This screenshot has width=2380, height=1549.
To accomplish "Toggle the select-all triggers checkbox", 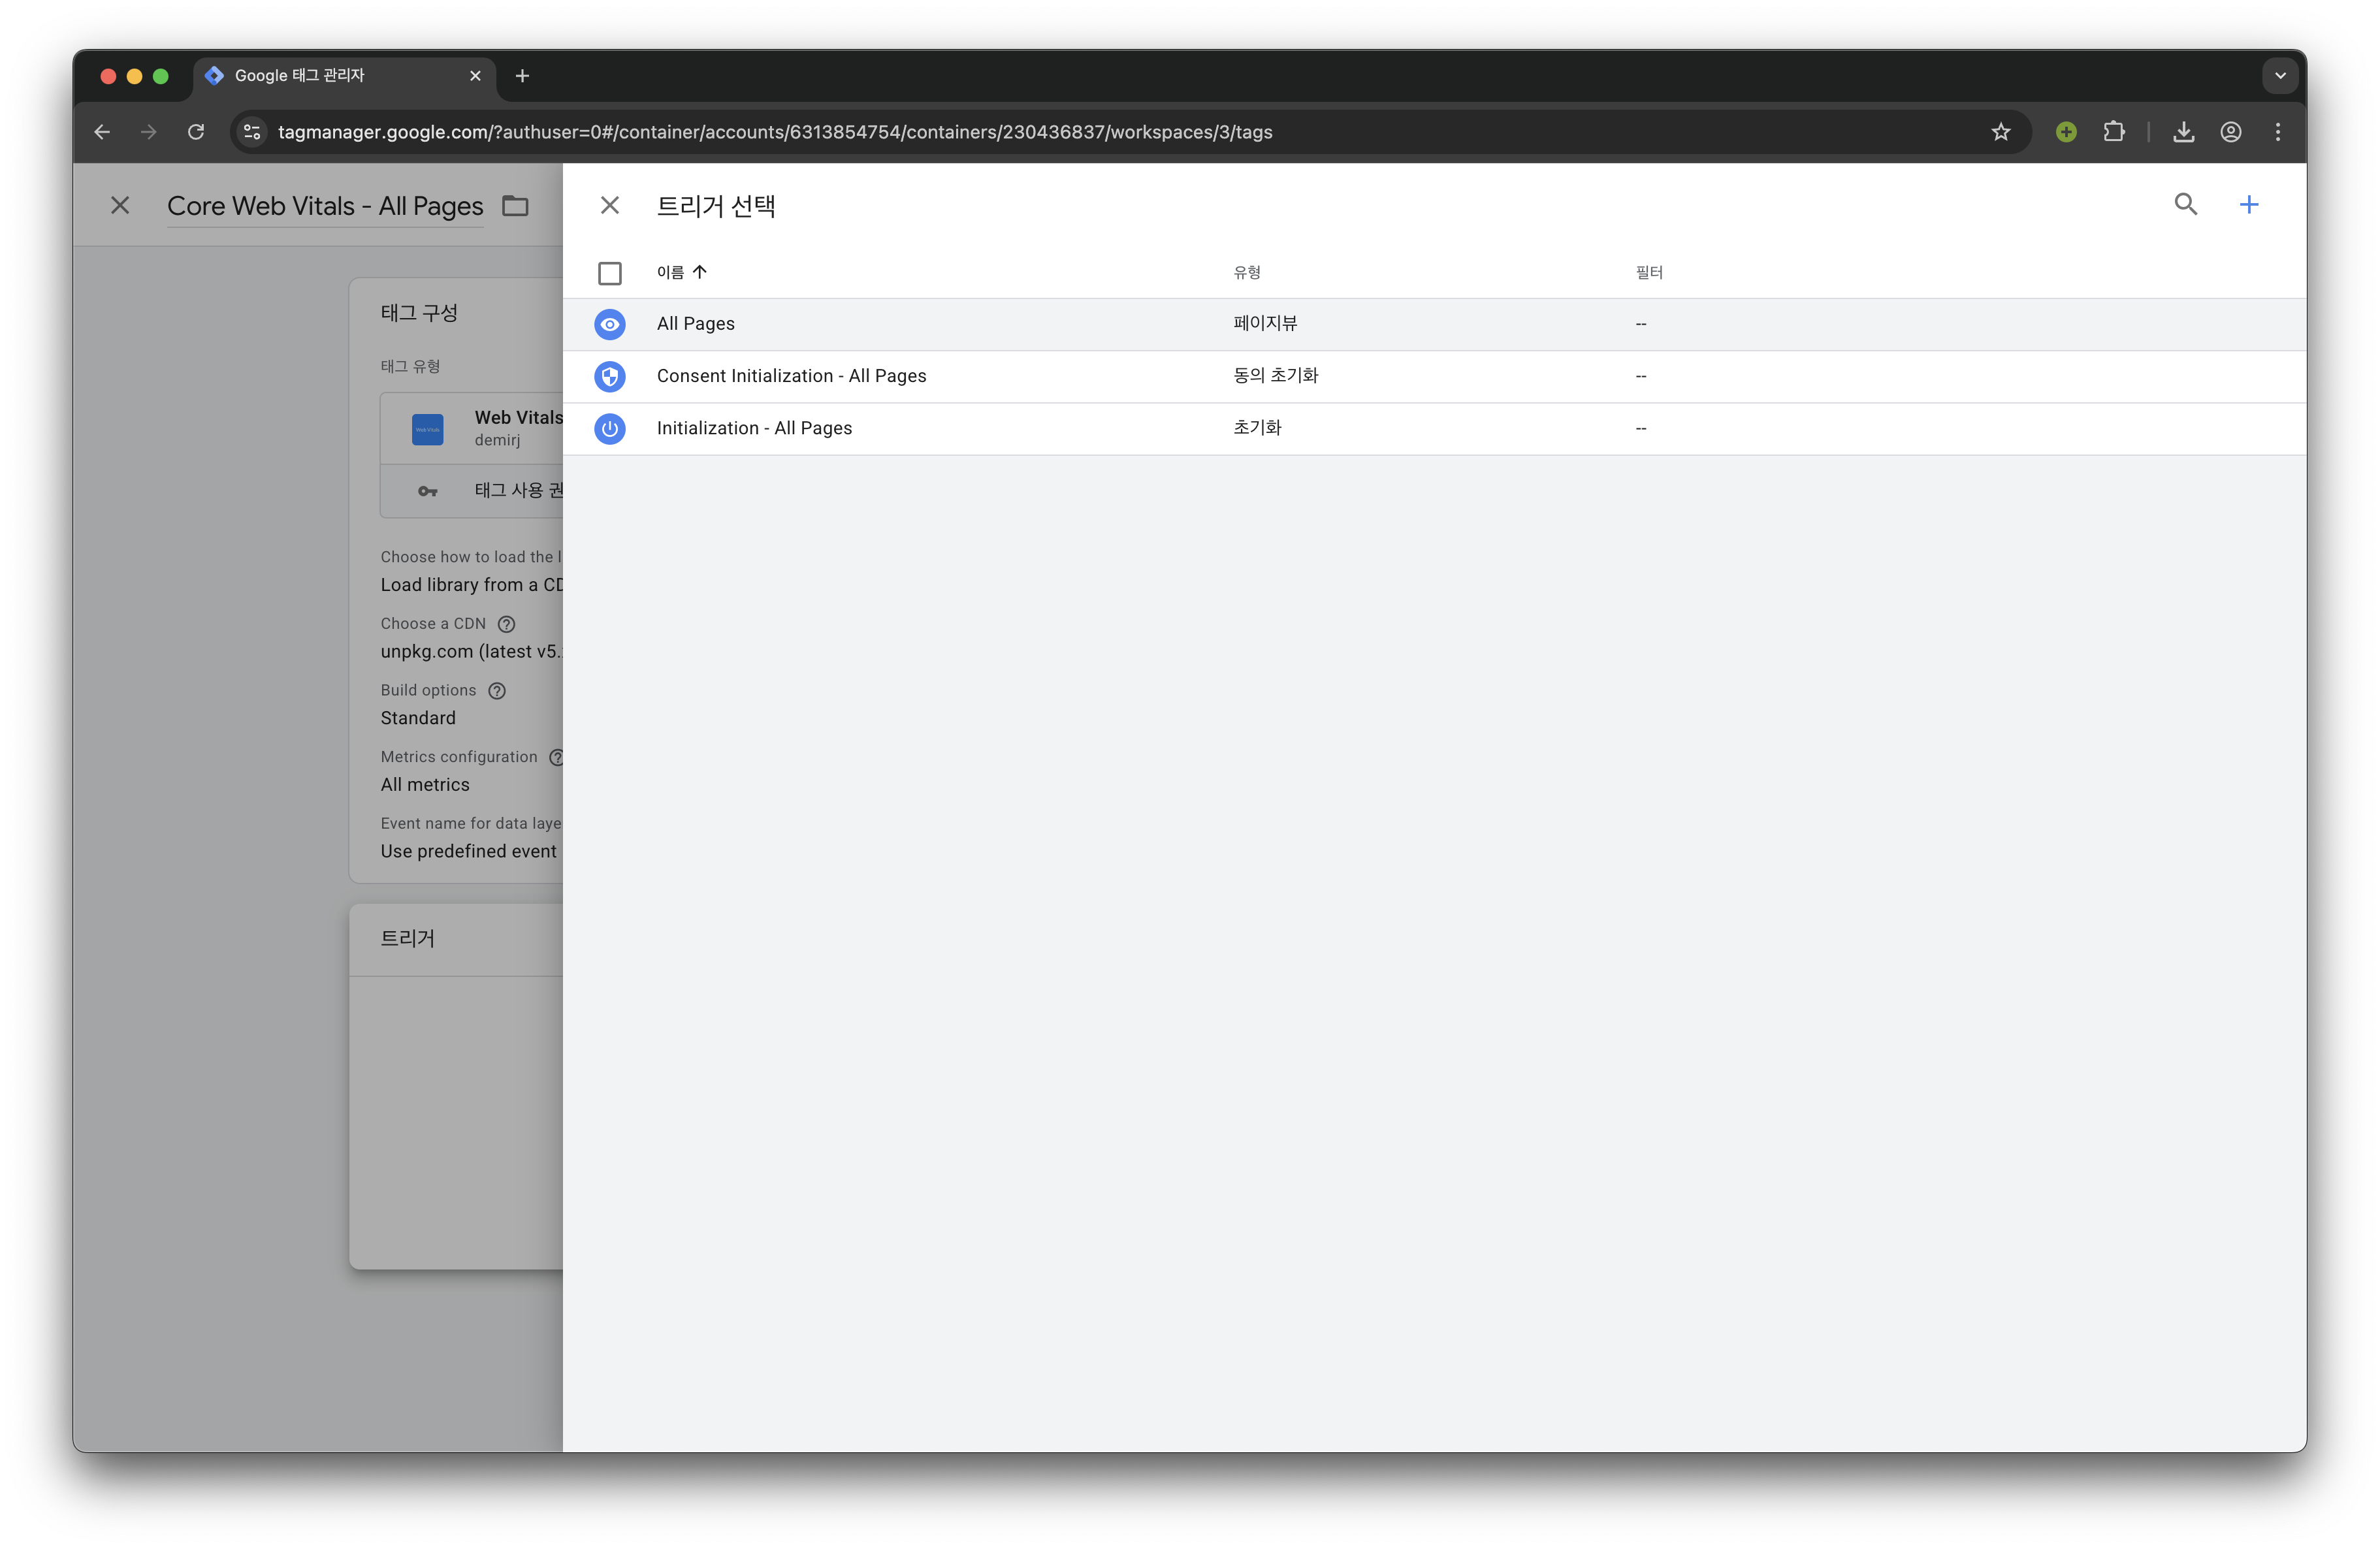I will tap(609, 273).
